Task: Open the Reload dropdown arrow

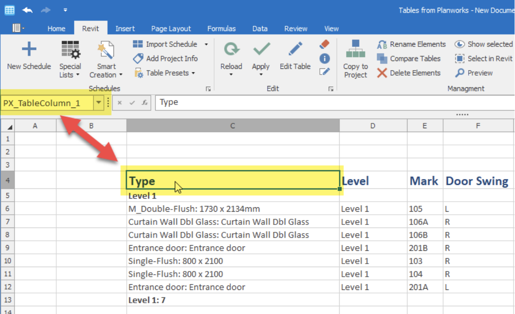Action: click(231, 75)
